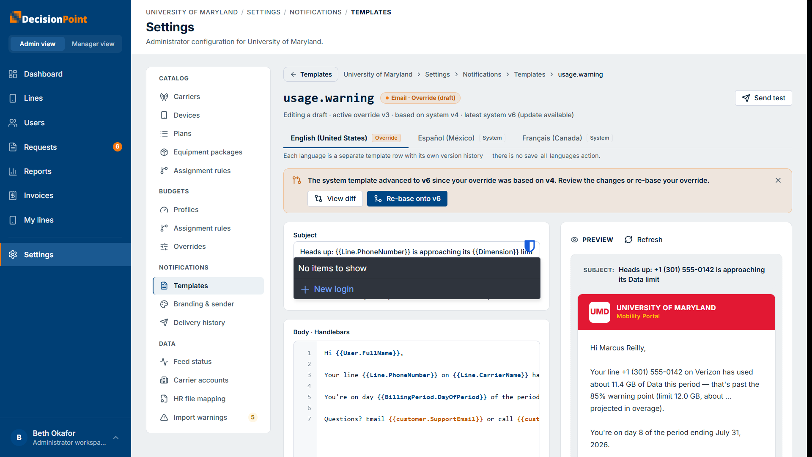Click the Delivery history paper-plane icon
The height and width of the screenshot is (457, 812).
click(x=164, y=323)
